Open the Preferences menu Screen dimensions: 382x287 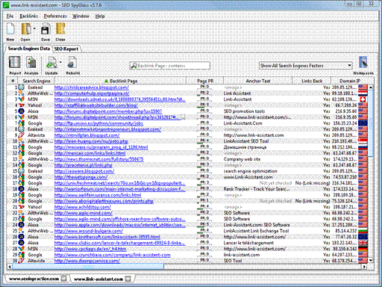[x=55, y=16]
